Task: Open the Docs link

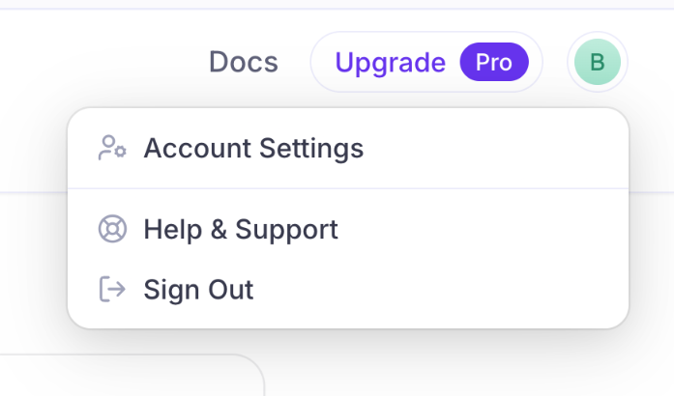Action: pos(244,63)
